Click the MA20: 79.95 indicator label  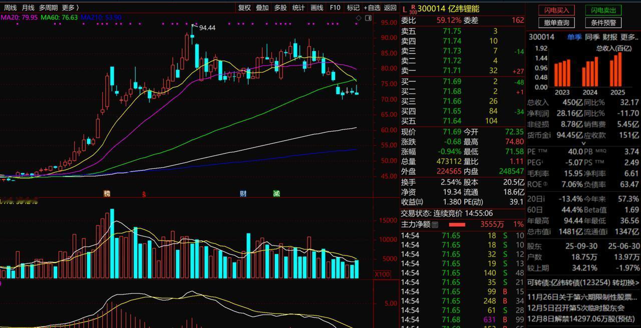click(x=19, y=17)
